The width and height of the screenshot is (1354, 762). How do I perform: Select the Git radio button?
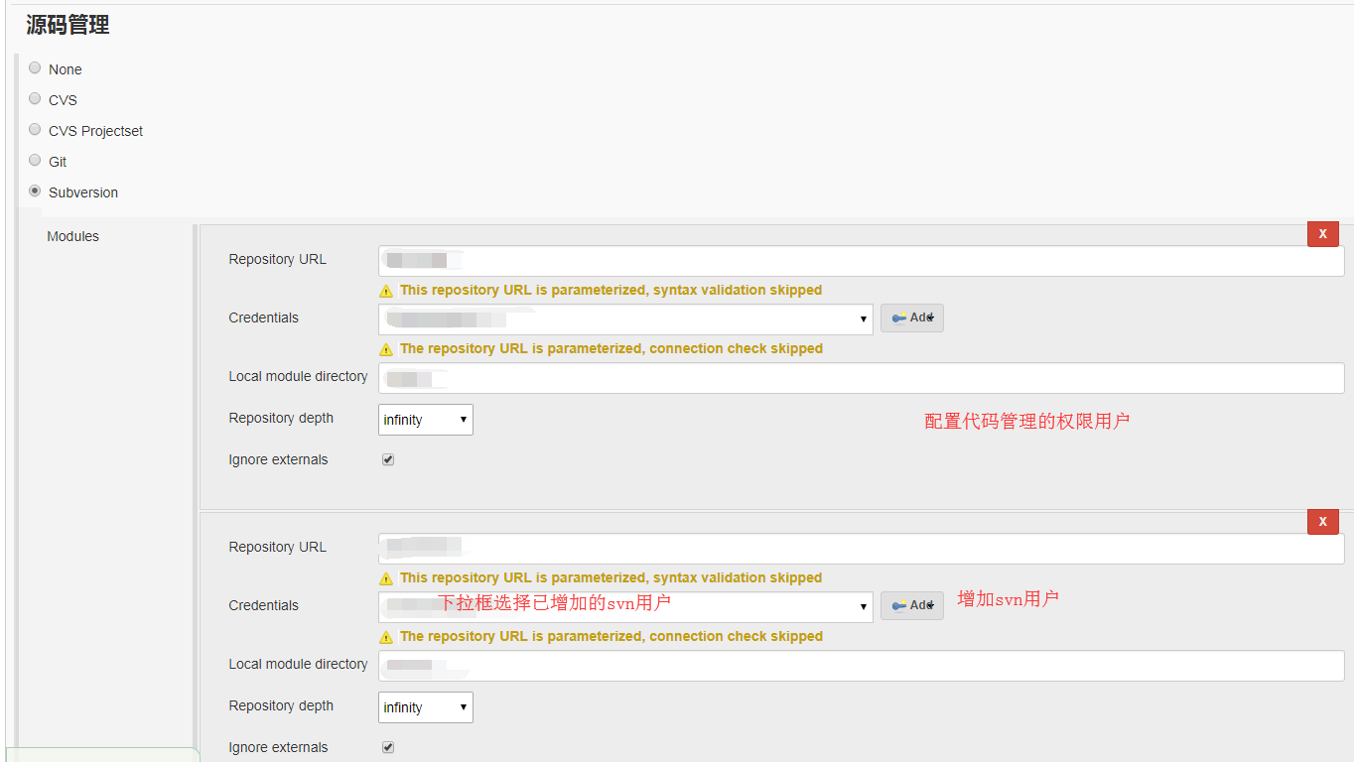[x=35, y=159]
